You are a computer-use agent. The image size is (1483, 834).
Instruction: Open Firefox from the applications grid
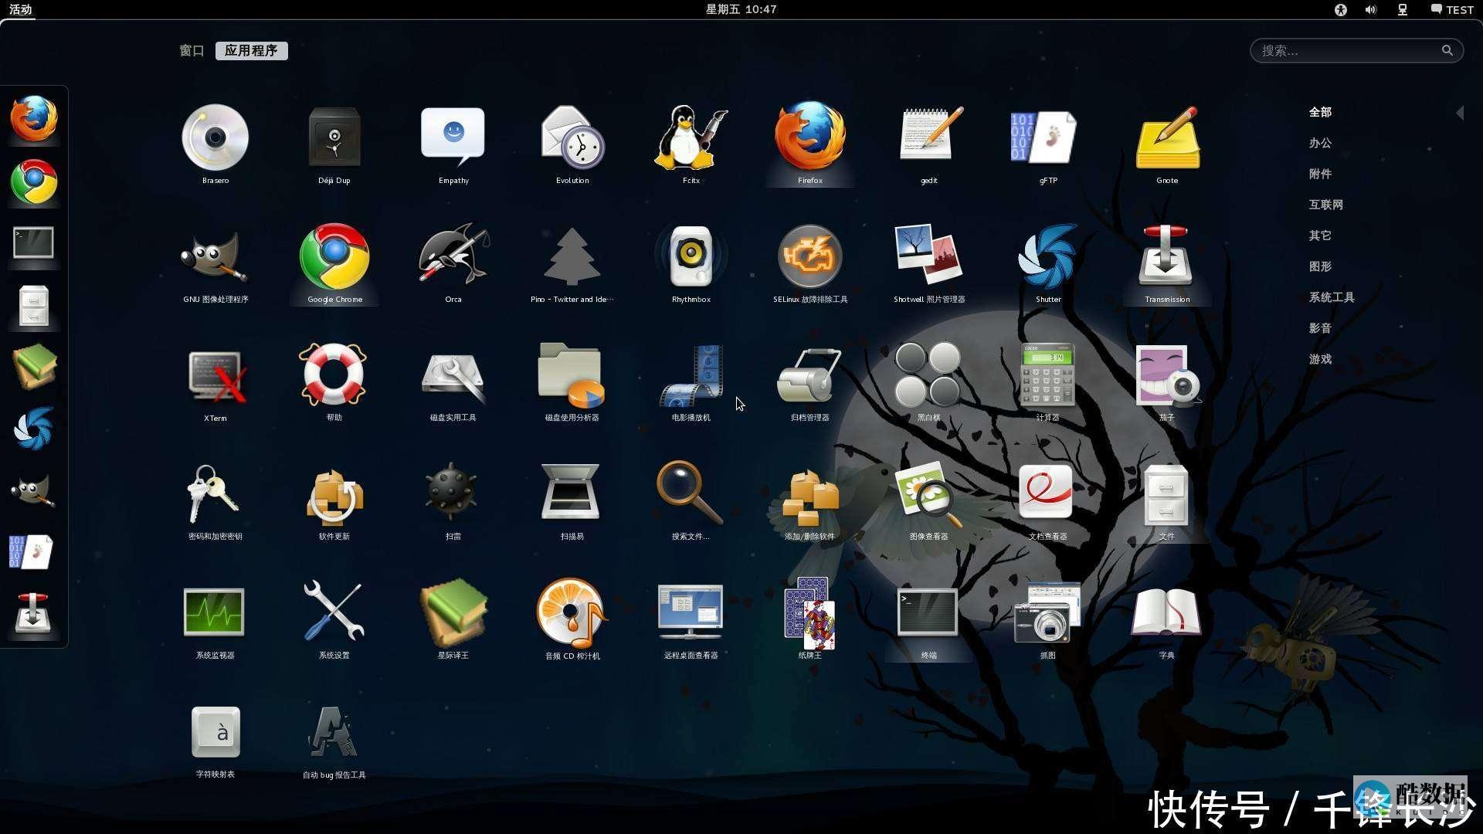coord(810,144)
